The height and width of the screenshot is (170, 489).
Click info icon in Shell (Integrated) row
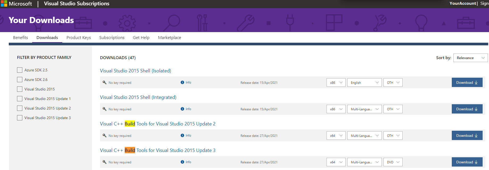pos(182,109)
